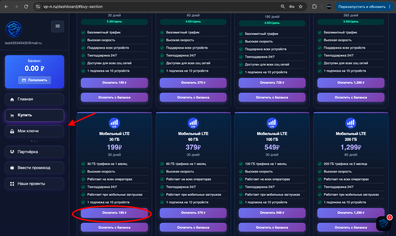
Task: Click the LTE icon on the 30 ГБ card
Action: 114,123
